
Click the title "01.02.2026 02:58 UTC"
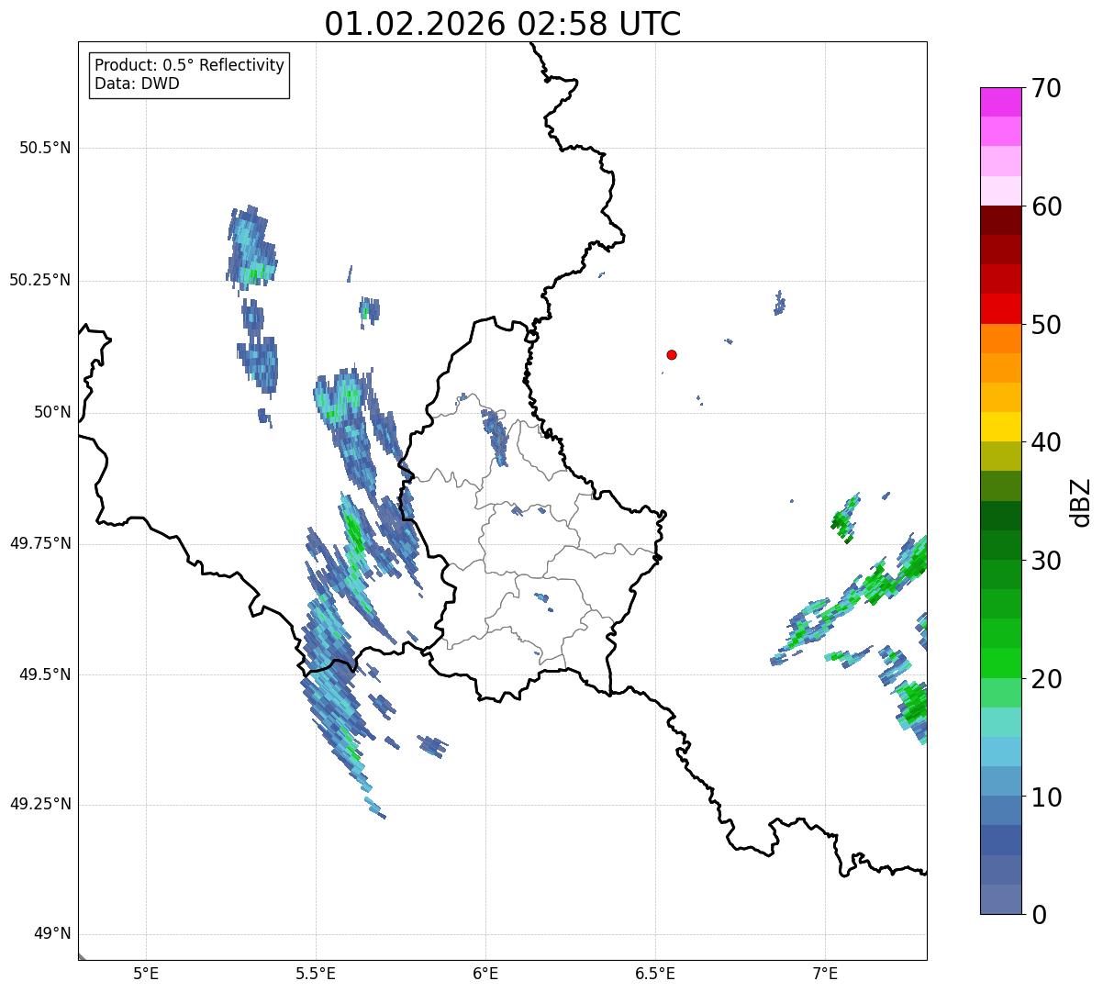[503, 24]
